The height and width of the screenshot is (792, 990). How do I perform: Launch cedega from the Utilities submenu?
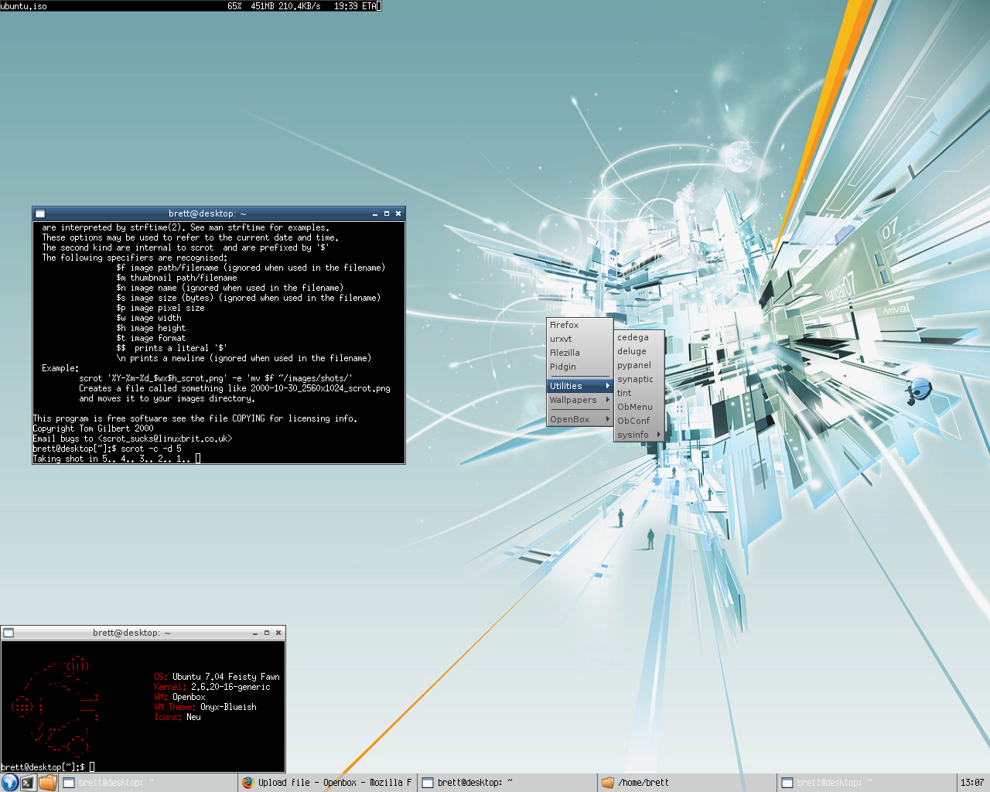pos(639,337)
